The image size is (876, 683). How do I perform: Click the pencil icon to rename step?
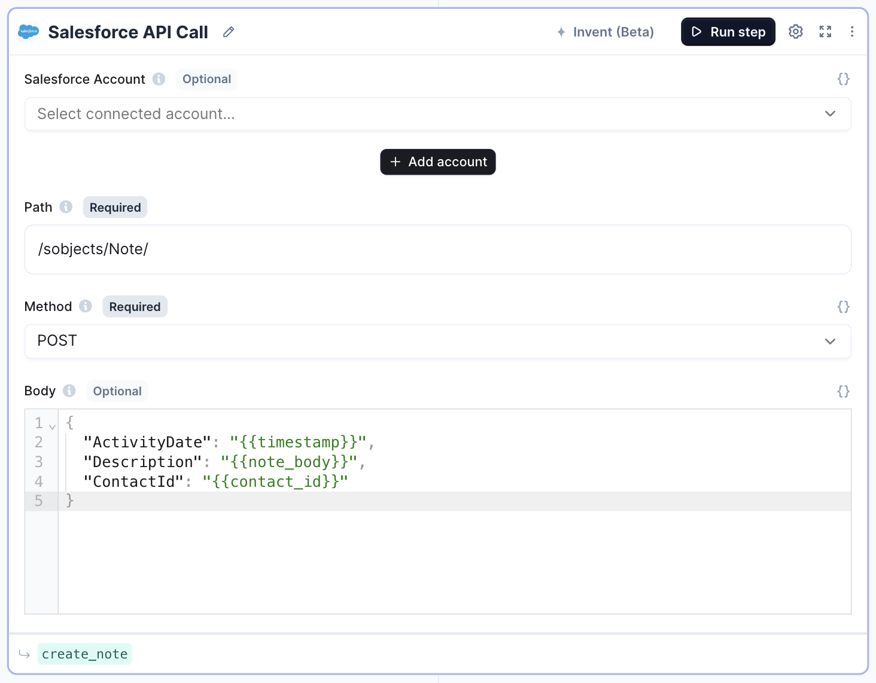click(x=229, y=32)
